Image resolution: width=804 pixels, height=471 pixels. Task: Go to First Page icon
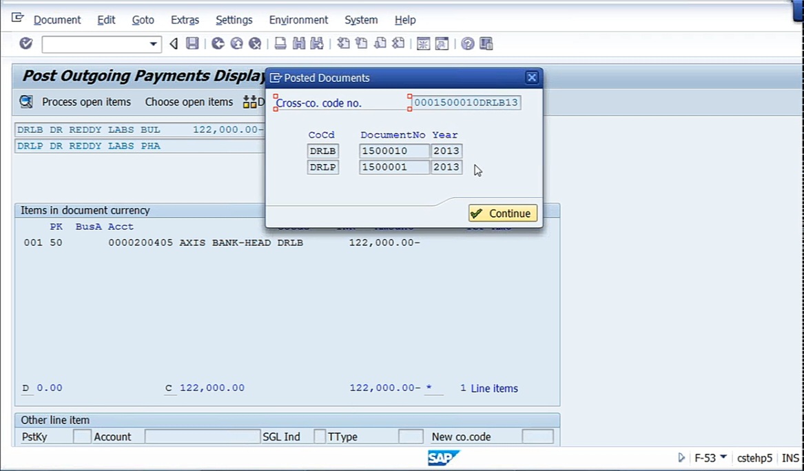tap(343, 43)
